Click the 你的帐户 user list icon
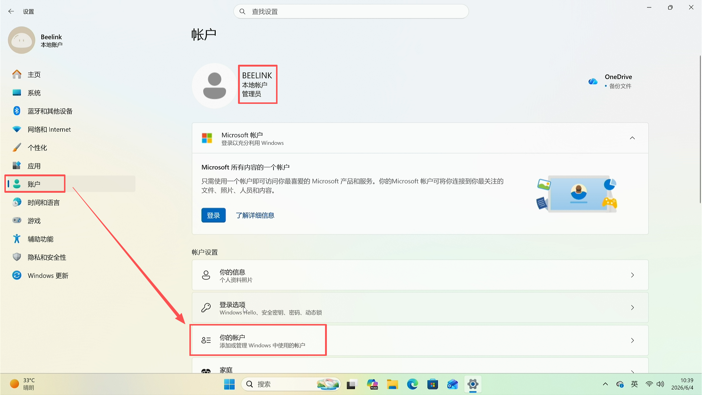 point(206,341)
